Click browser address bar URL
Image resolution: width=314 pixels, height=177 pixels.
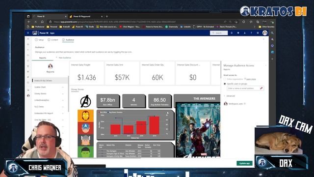pos(114,22)
